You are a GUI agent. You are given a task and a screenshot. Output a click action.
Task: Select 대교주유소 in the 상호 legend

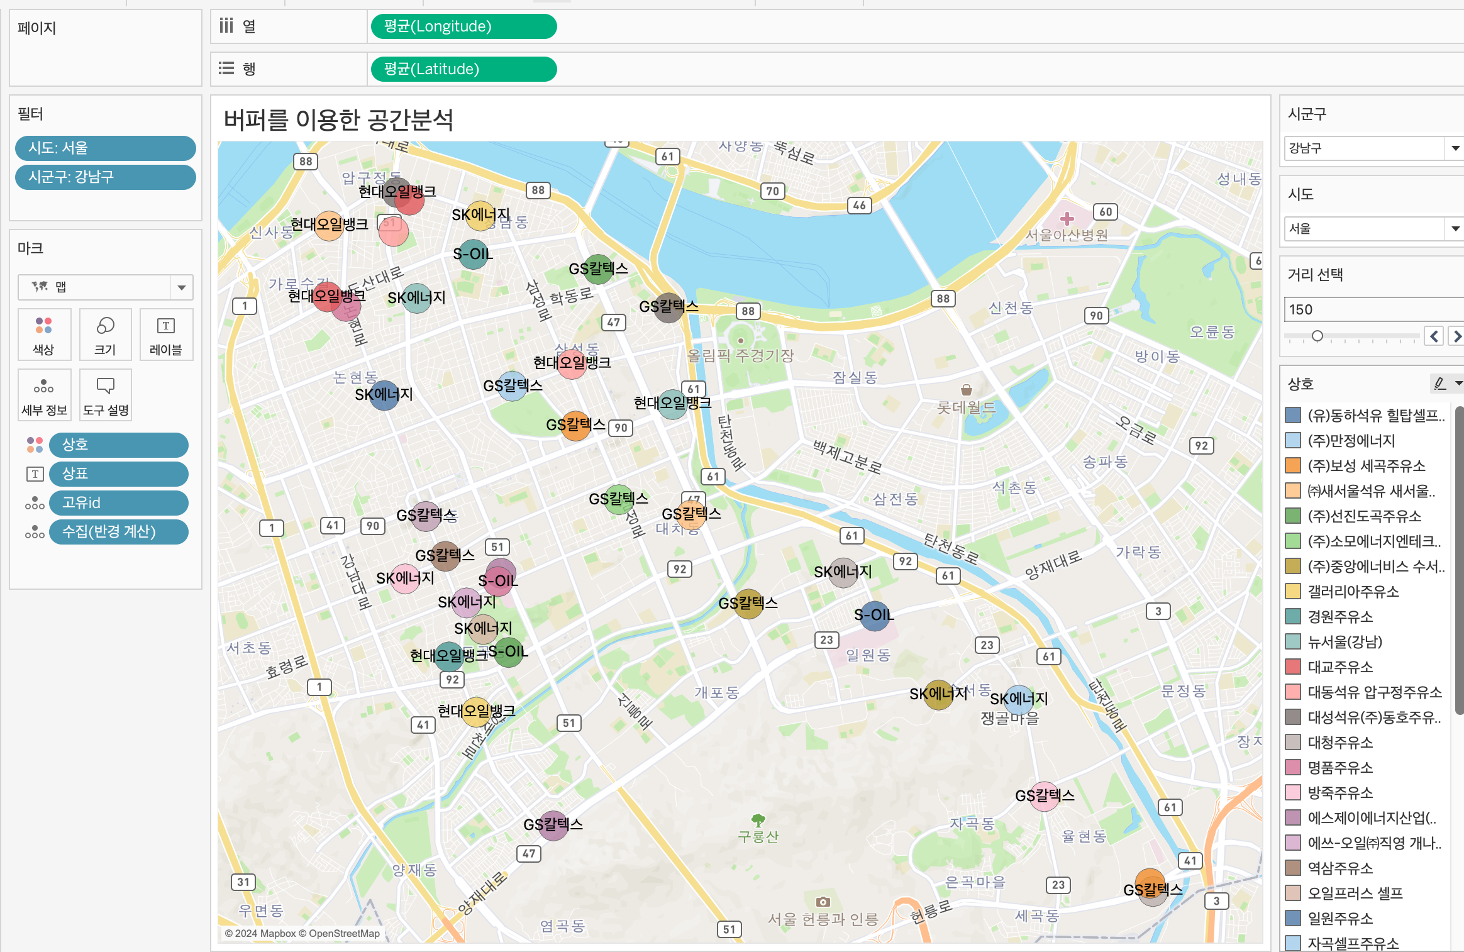(1339, 667)
